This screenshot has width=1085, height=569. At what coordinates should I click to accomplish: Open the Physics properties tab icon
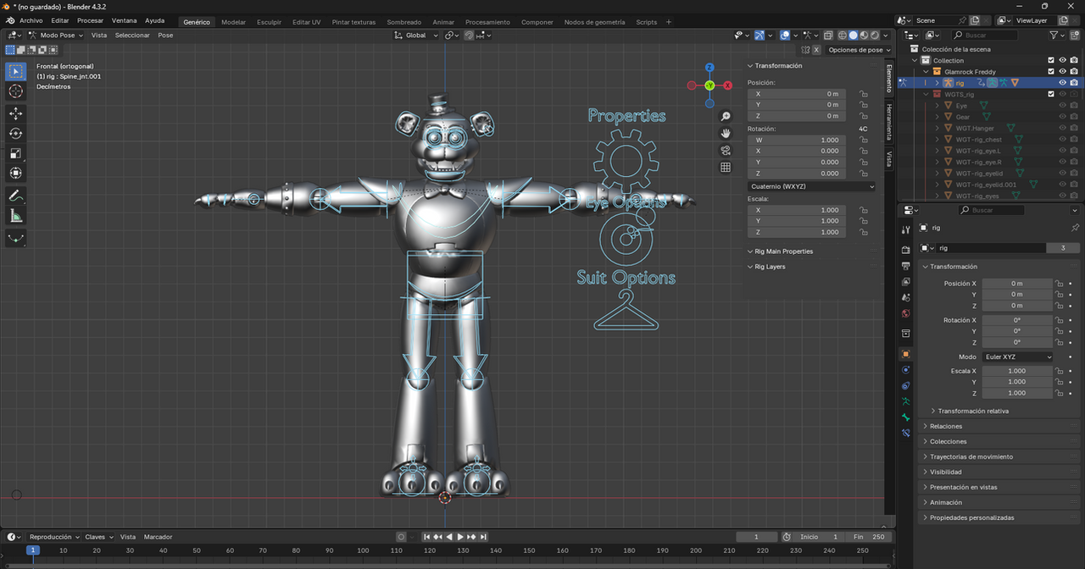[905, 369]
